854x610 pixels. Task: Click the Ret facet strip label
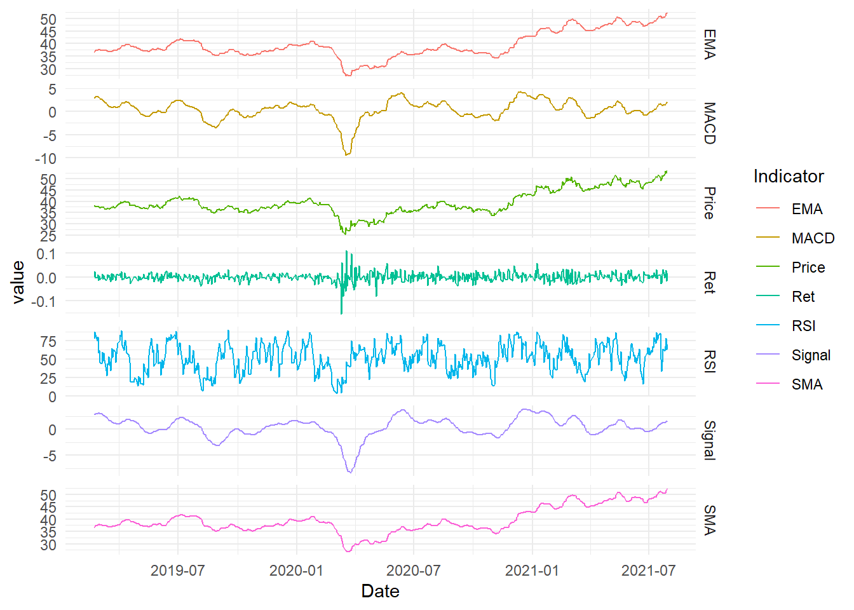coord(709,282)
